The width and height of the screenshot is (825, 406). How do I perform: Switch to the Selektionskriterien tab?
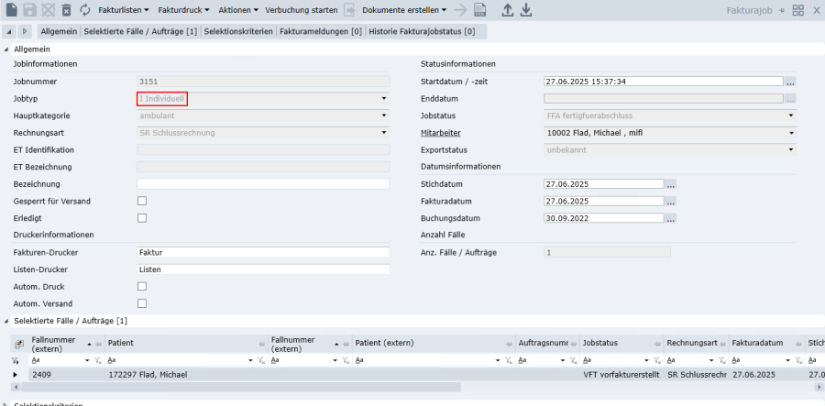point(238,31)
